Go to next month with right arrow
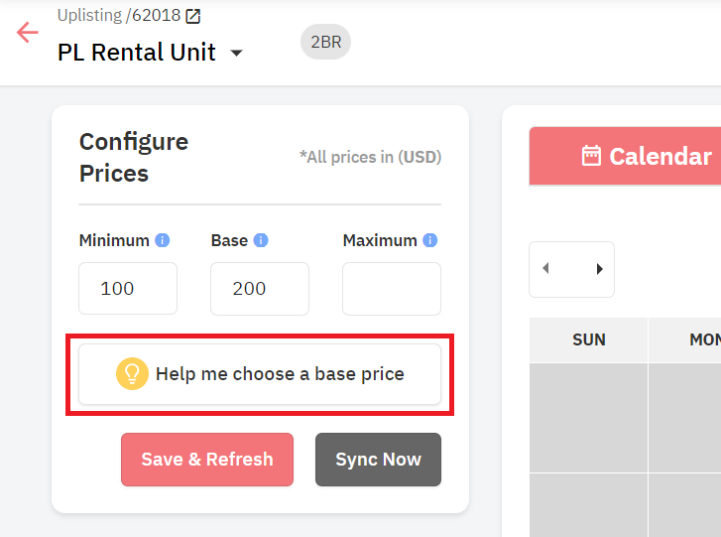 [599, 269]
